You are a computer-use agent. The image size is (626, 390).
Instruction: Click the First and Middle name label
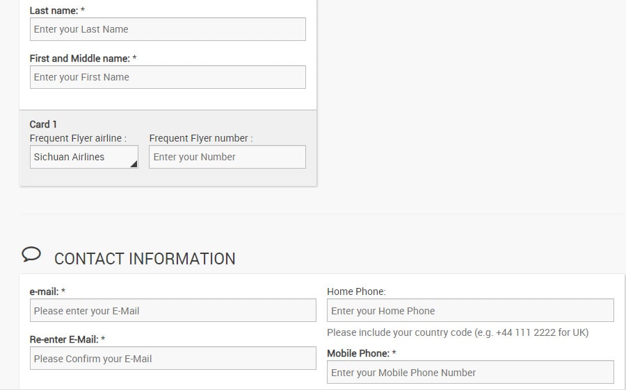(83, 58)
